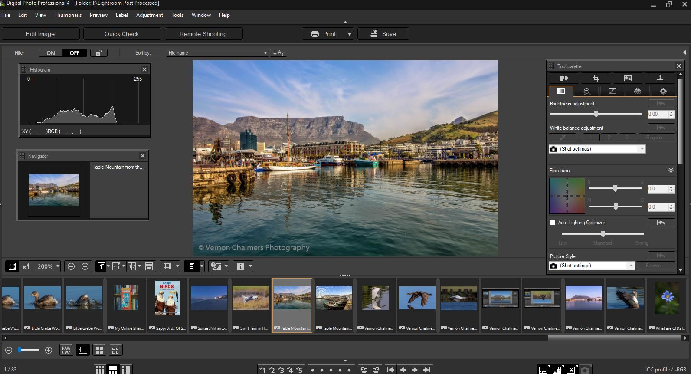The width and height of the screenshot is (691, 374).
Task: Open the Adjustment menu
Action: tap(149, 15)
